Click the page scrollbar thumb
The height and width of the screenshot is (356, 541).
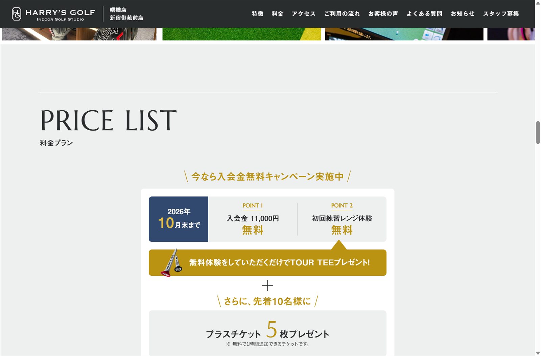[x=538, y=133]
